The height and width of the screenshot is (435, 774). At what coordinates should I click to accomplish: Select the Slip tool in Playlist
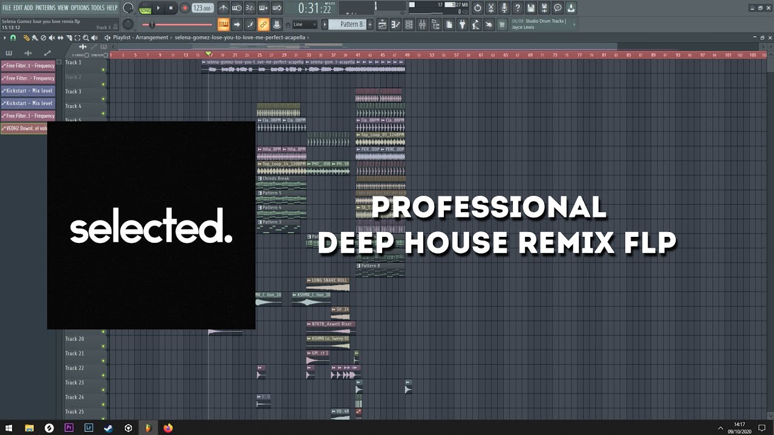click(60, 38)
